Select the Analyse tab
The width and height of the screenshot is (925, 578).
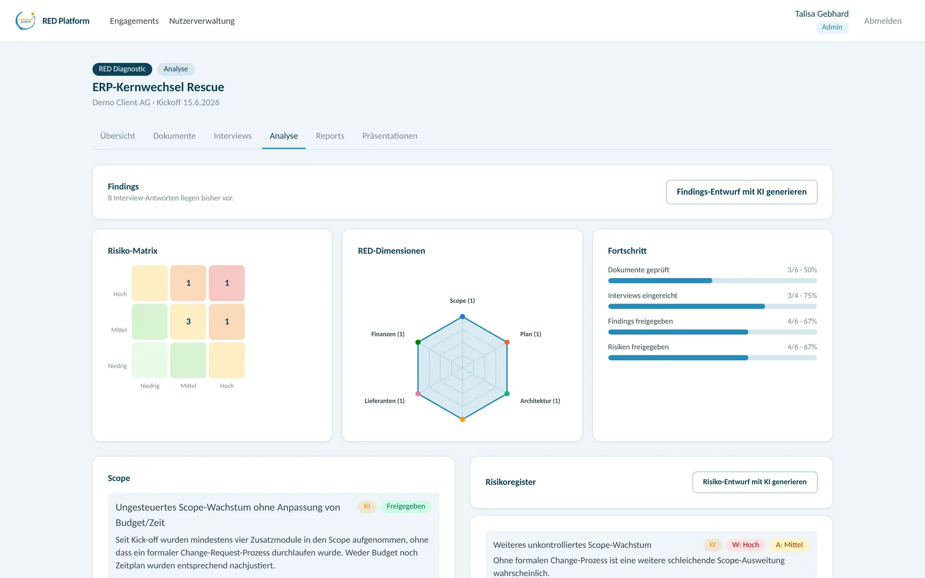[x=284, y=136]
